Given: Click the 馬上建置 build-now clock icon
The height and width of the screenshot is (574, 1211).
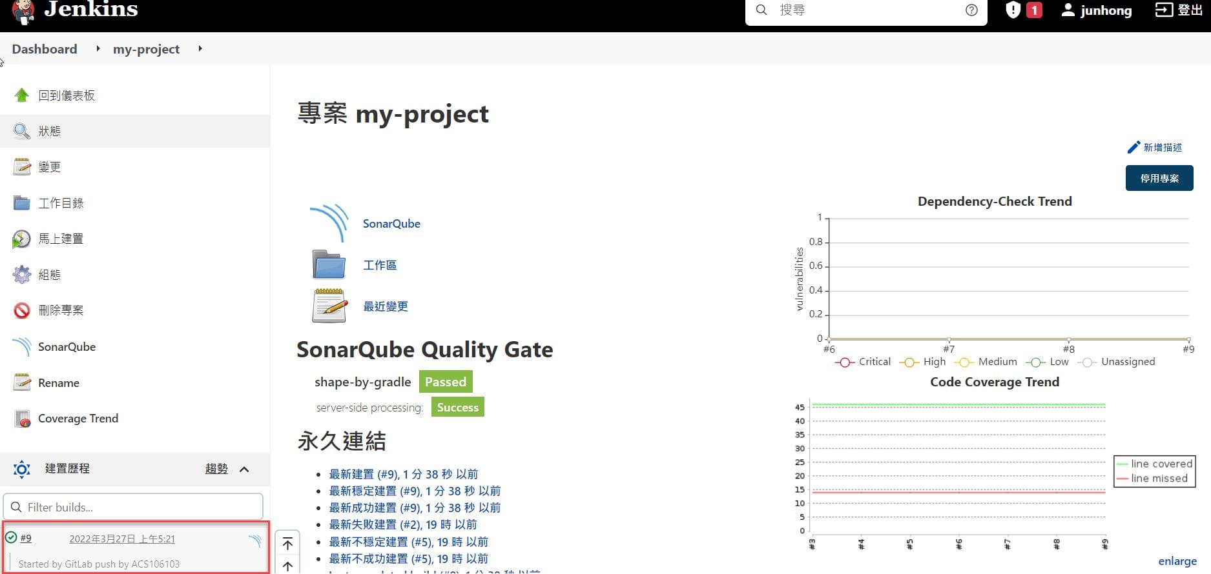Looking at the screenshot, I should [21, 239].
